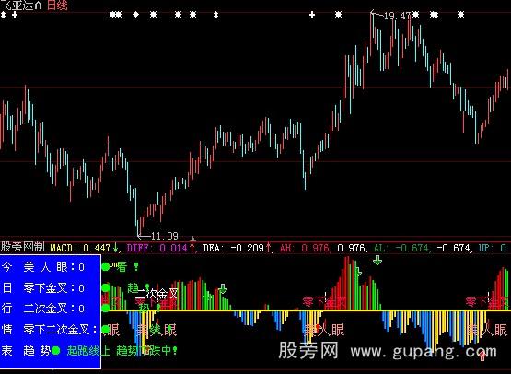Viewport: 511px width, 374px height.
Task: Select the 日线 period label
Action: 57,5
